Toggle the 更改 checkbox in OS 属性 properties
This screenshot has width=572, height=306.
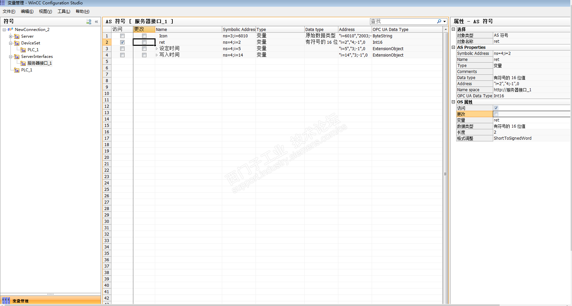pos(496,114)
